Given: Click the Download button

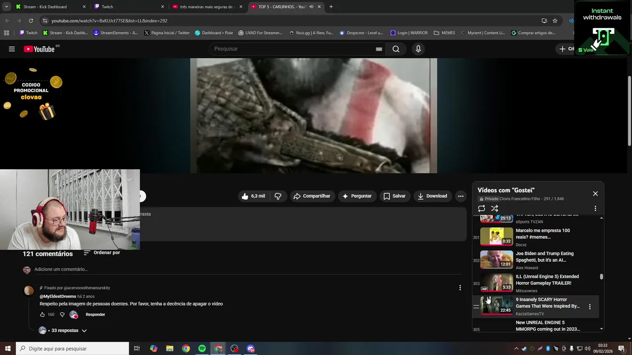Looking at the screenshot, I should [433, 196].
